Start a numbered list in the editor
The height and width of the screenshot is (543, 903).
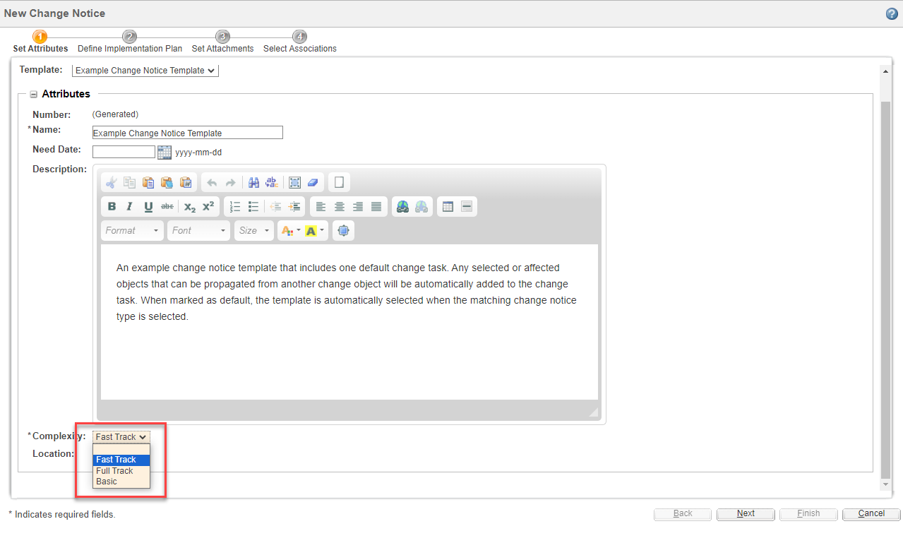point(235,206)
